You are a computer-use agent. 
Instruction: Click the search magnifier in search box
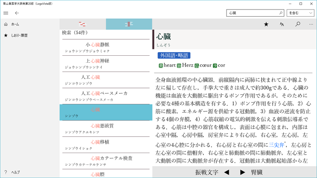(x=281, y=13)
